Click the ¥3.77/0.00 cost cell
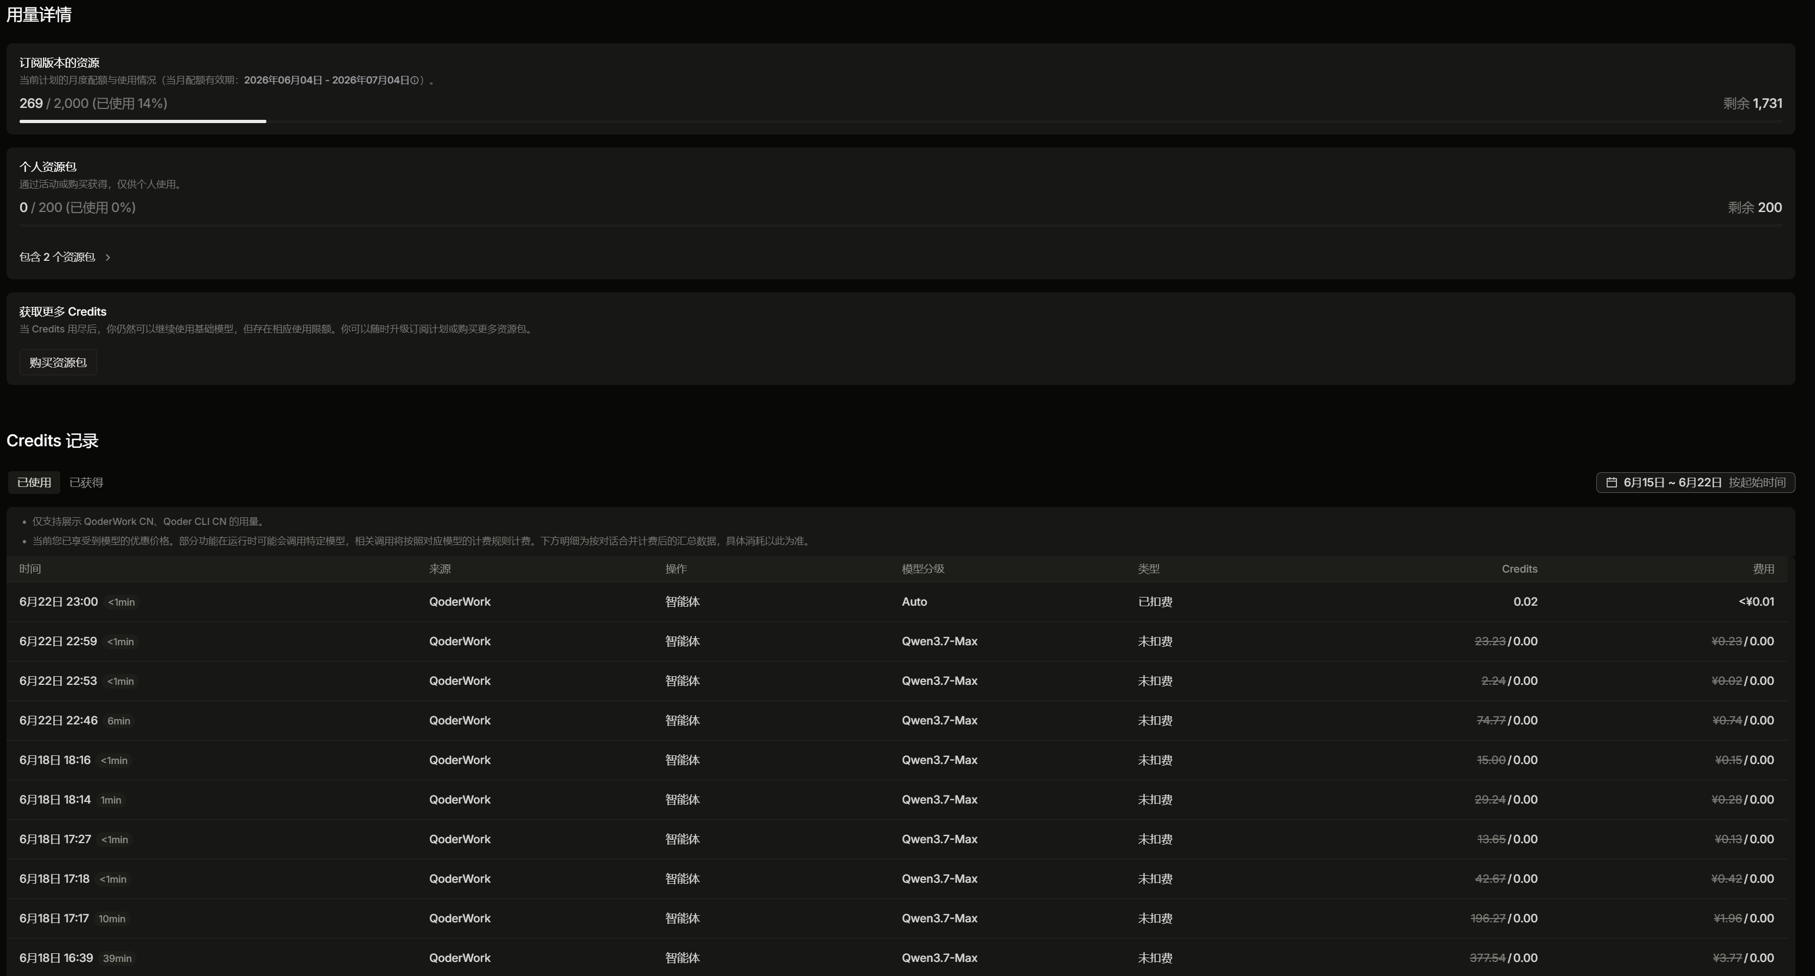Screen dimensions: 1815x976 [x=1743, y=958]
